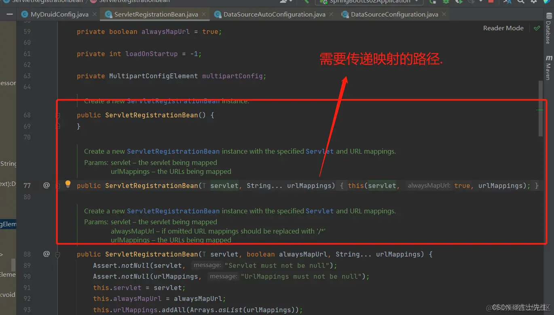The width and height of the screenshot is (554, 315).
Task: Follow the ServletRegistrationBean link in the line 88 doc comment
Action: [x=173, y=211]
